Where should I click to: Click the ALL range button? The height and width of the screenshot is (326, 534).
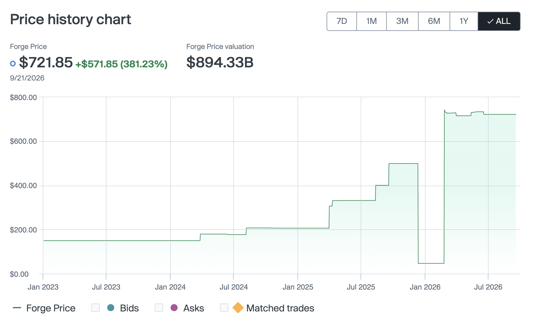coord(499,21)
